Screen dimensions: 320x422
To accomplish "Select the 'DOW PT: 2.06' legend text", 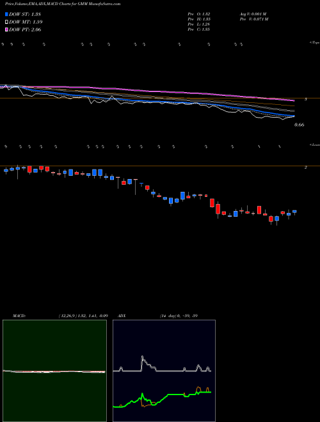I will pos(25,29).
